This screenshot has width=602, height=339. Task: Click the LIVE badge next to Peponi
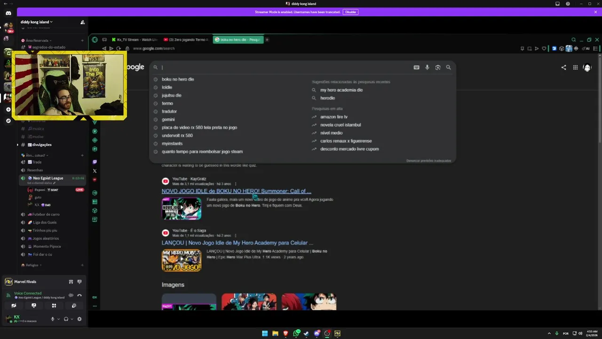(79, 190)
